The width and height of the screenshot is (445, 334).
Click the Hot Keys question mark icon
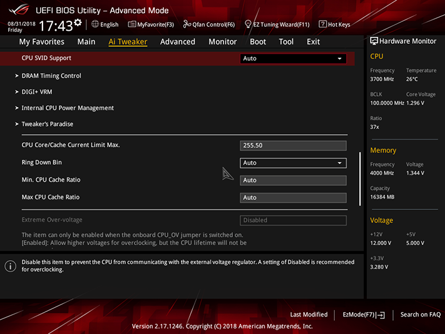click(322, 24)
